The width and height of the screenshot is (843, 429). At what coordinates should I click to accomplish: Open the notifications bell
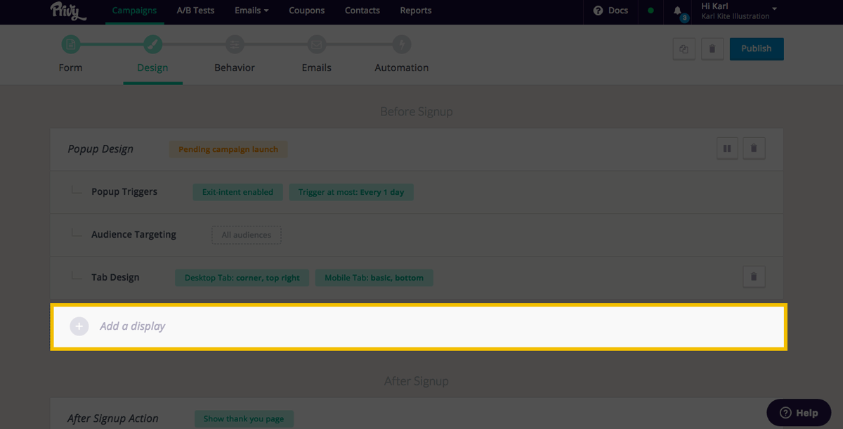coord(677,11)
